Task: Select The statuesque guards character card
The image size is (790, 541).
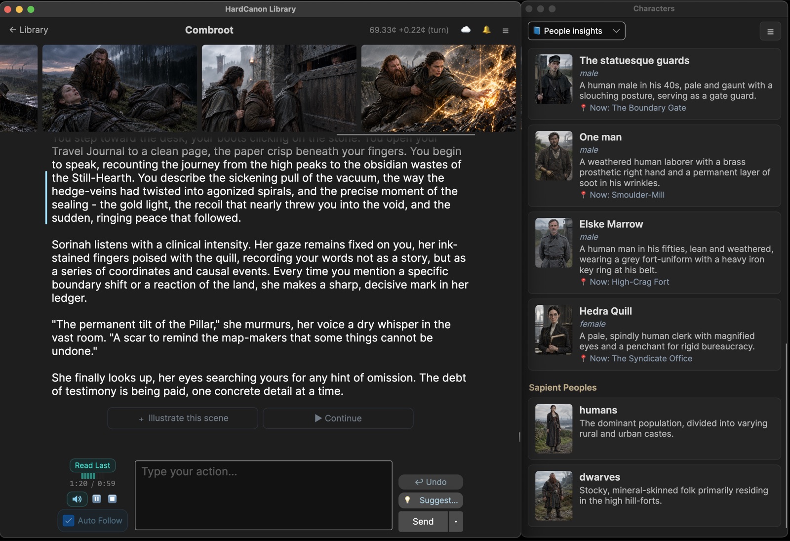Action: click(654, 84)
